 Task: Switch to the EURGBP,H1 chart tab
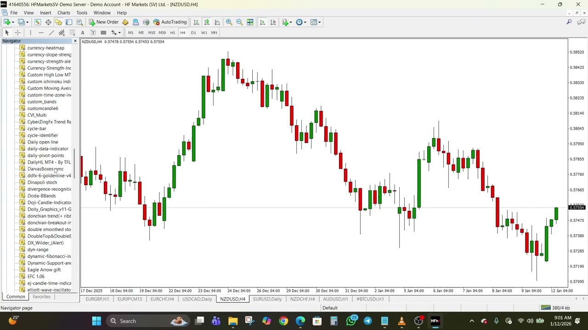pos(97,299)
